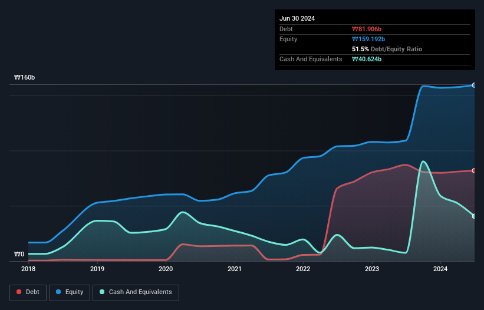Viewport: 484px width, 310px height.
Task: Click the 51.5% Debt/Equity Ratio text
Action: pyautogui.click(x=387, y=49)
